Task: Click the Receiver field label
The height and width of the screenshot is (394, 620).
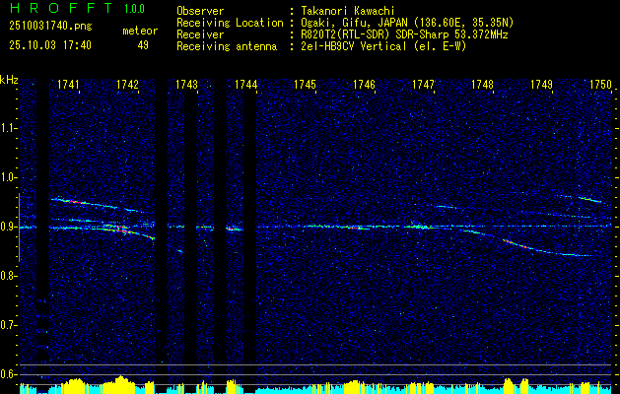Action: (x=200, y=34)
